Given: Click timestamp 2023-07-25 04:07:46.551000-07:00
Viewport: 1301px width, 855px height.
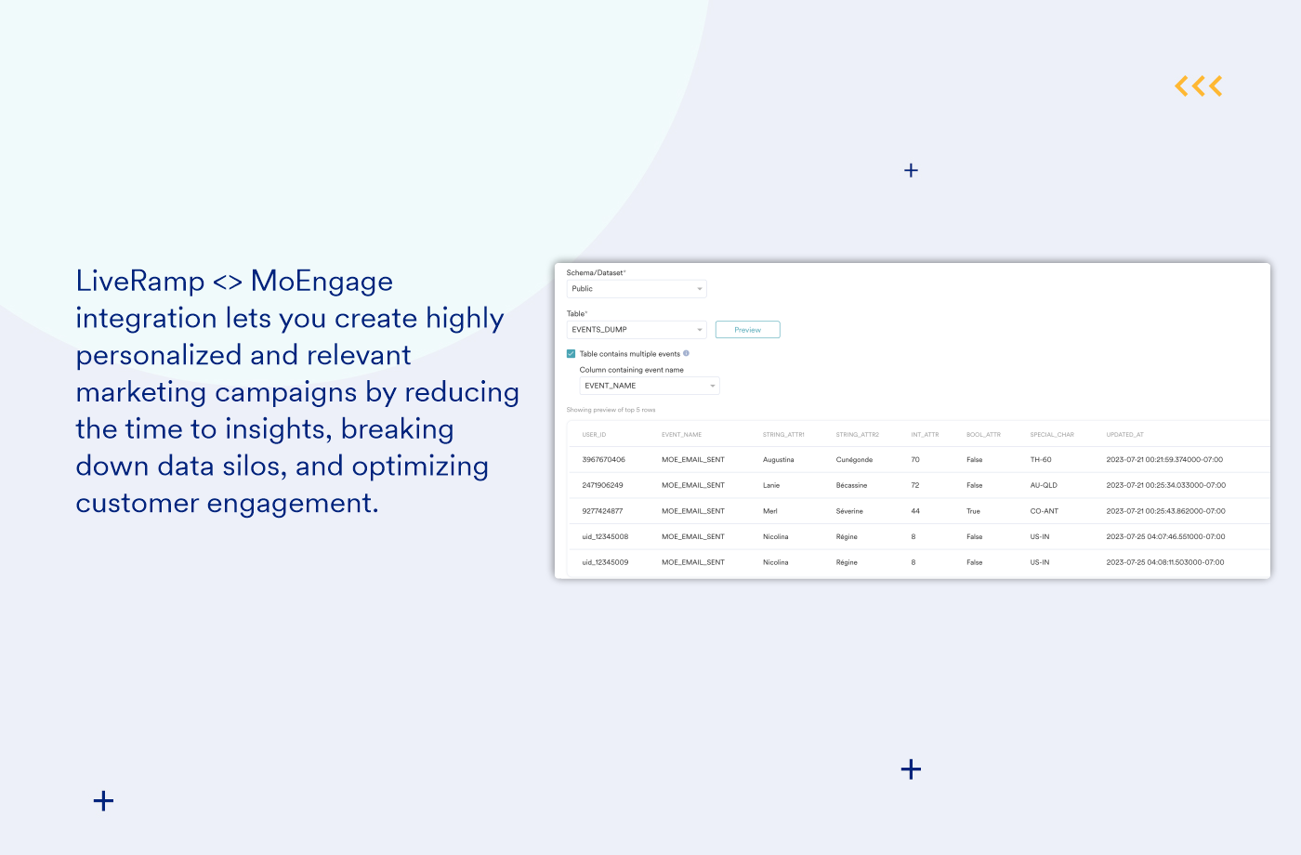Looking at the screenshot, I should [x=1165, y=537].
